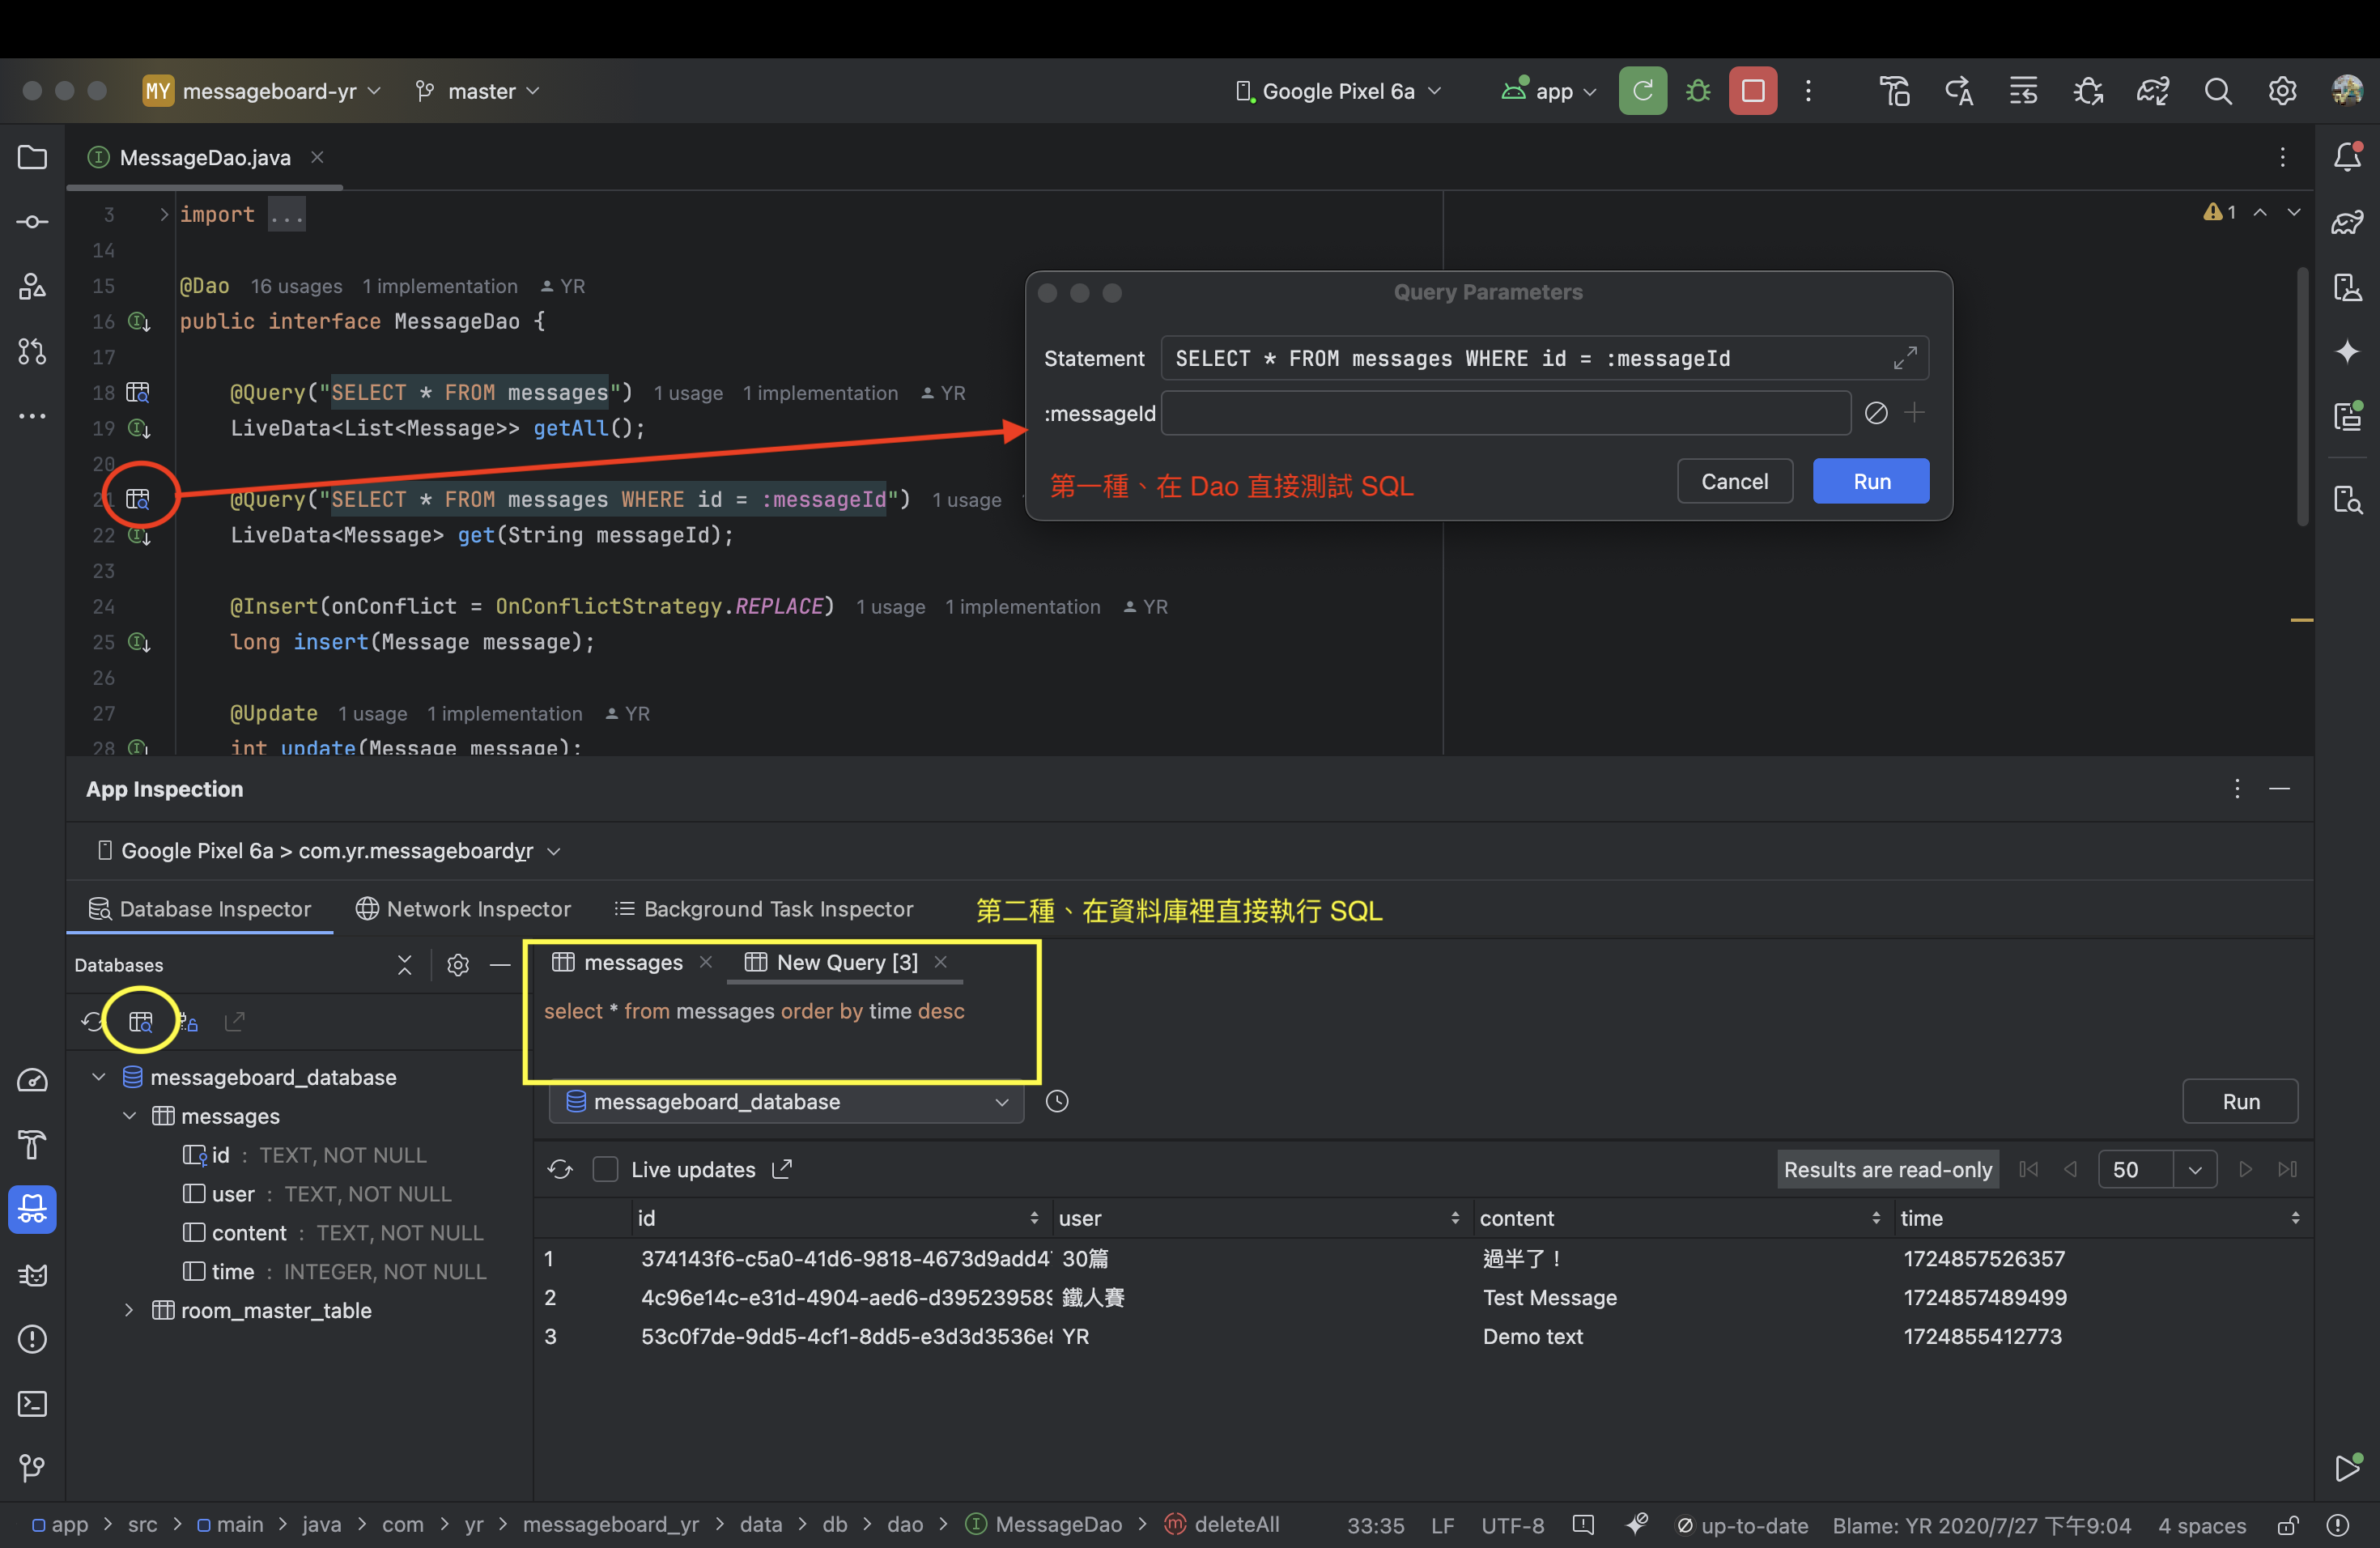Start debugging the app

1697,90
